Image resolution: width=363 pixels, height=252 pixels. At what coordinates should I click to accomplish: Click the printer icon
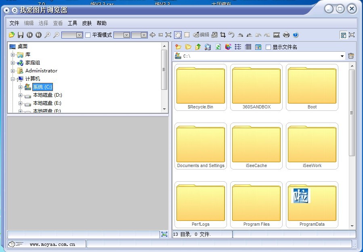(286, 35)
